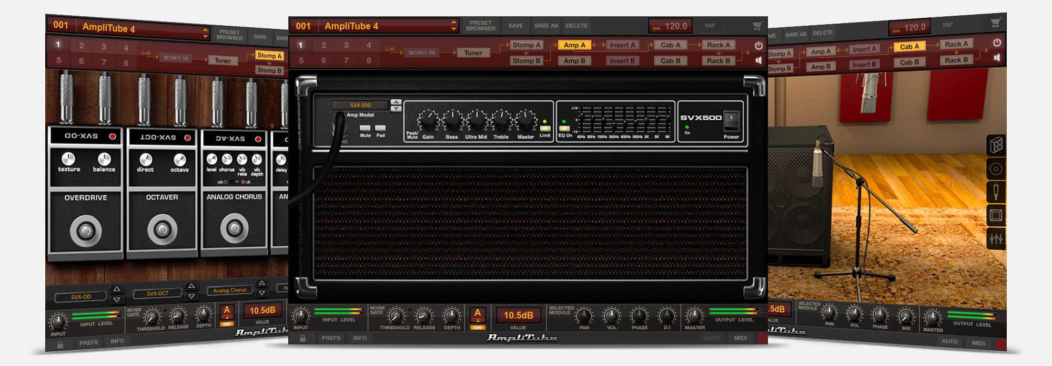
Task: Select the speaker icon in cab room sidebar
Action: point(996,169)
